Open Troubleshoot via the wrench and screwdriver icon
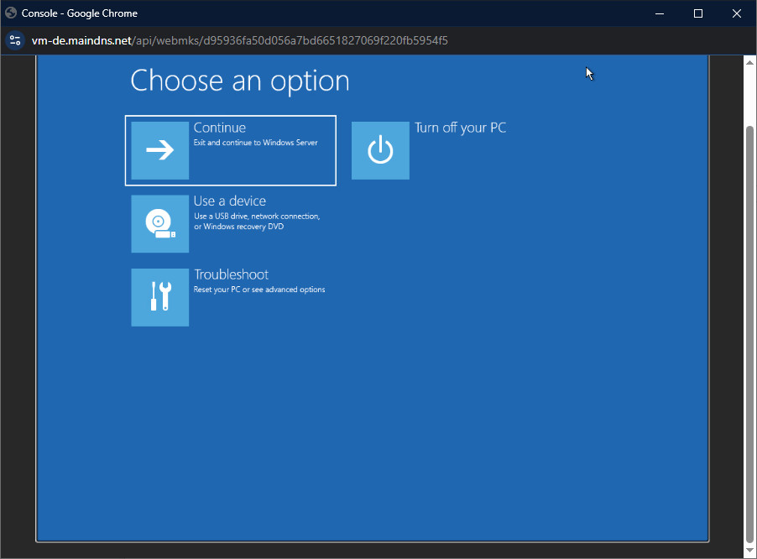The height and width of the screenshot is (559, 757). tap(160, 297)
